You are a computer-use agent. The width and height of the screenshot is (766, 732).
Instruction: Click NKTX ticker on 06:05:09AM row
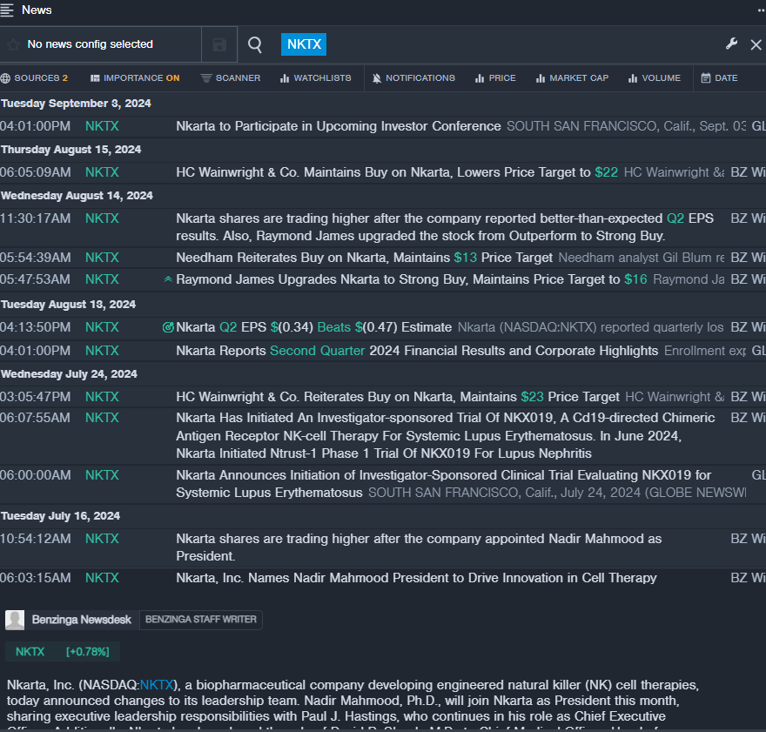102,172
